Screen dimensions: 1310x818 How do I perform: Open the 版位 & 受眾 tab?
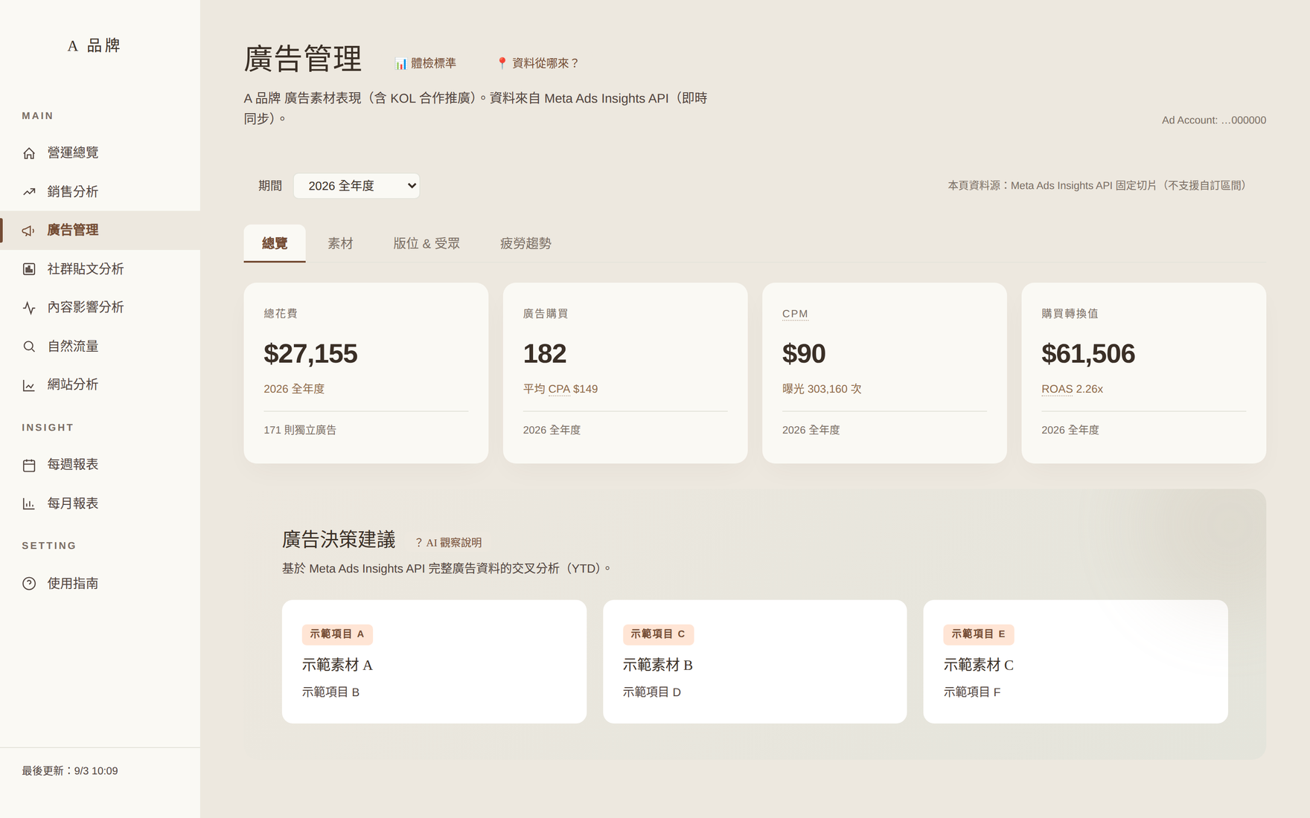pos(426,243)
